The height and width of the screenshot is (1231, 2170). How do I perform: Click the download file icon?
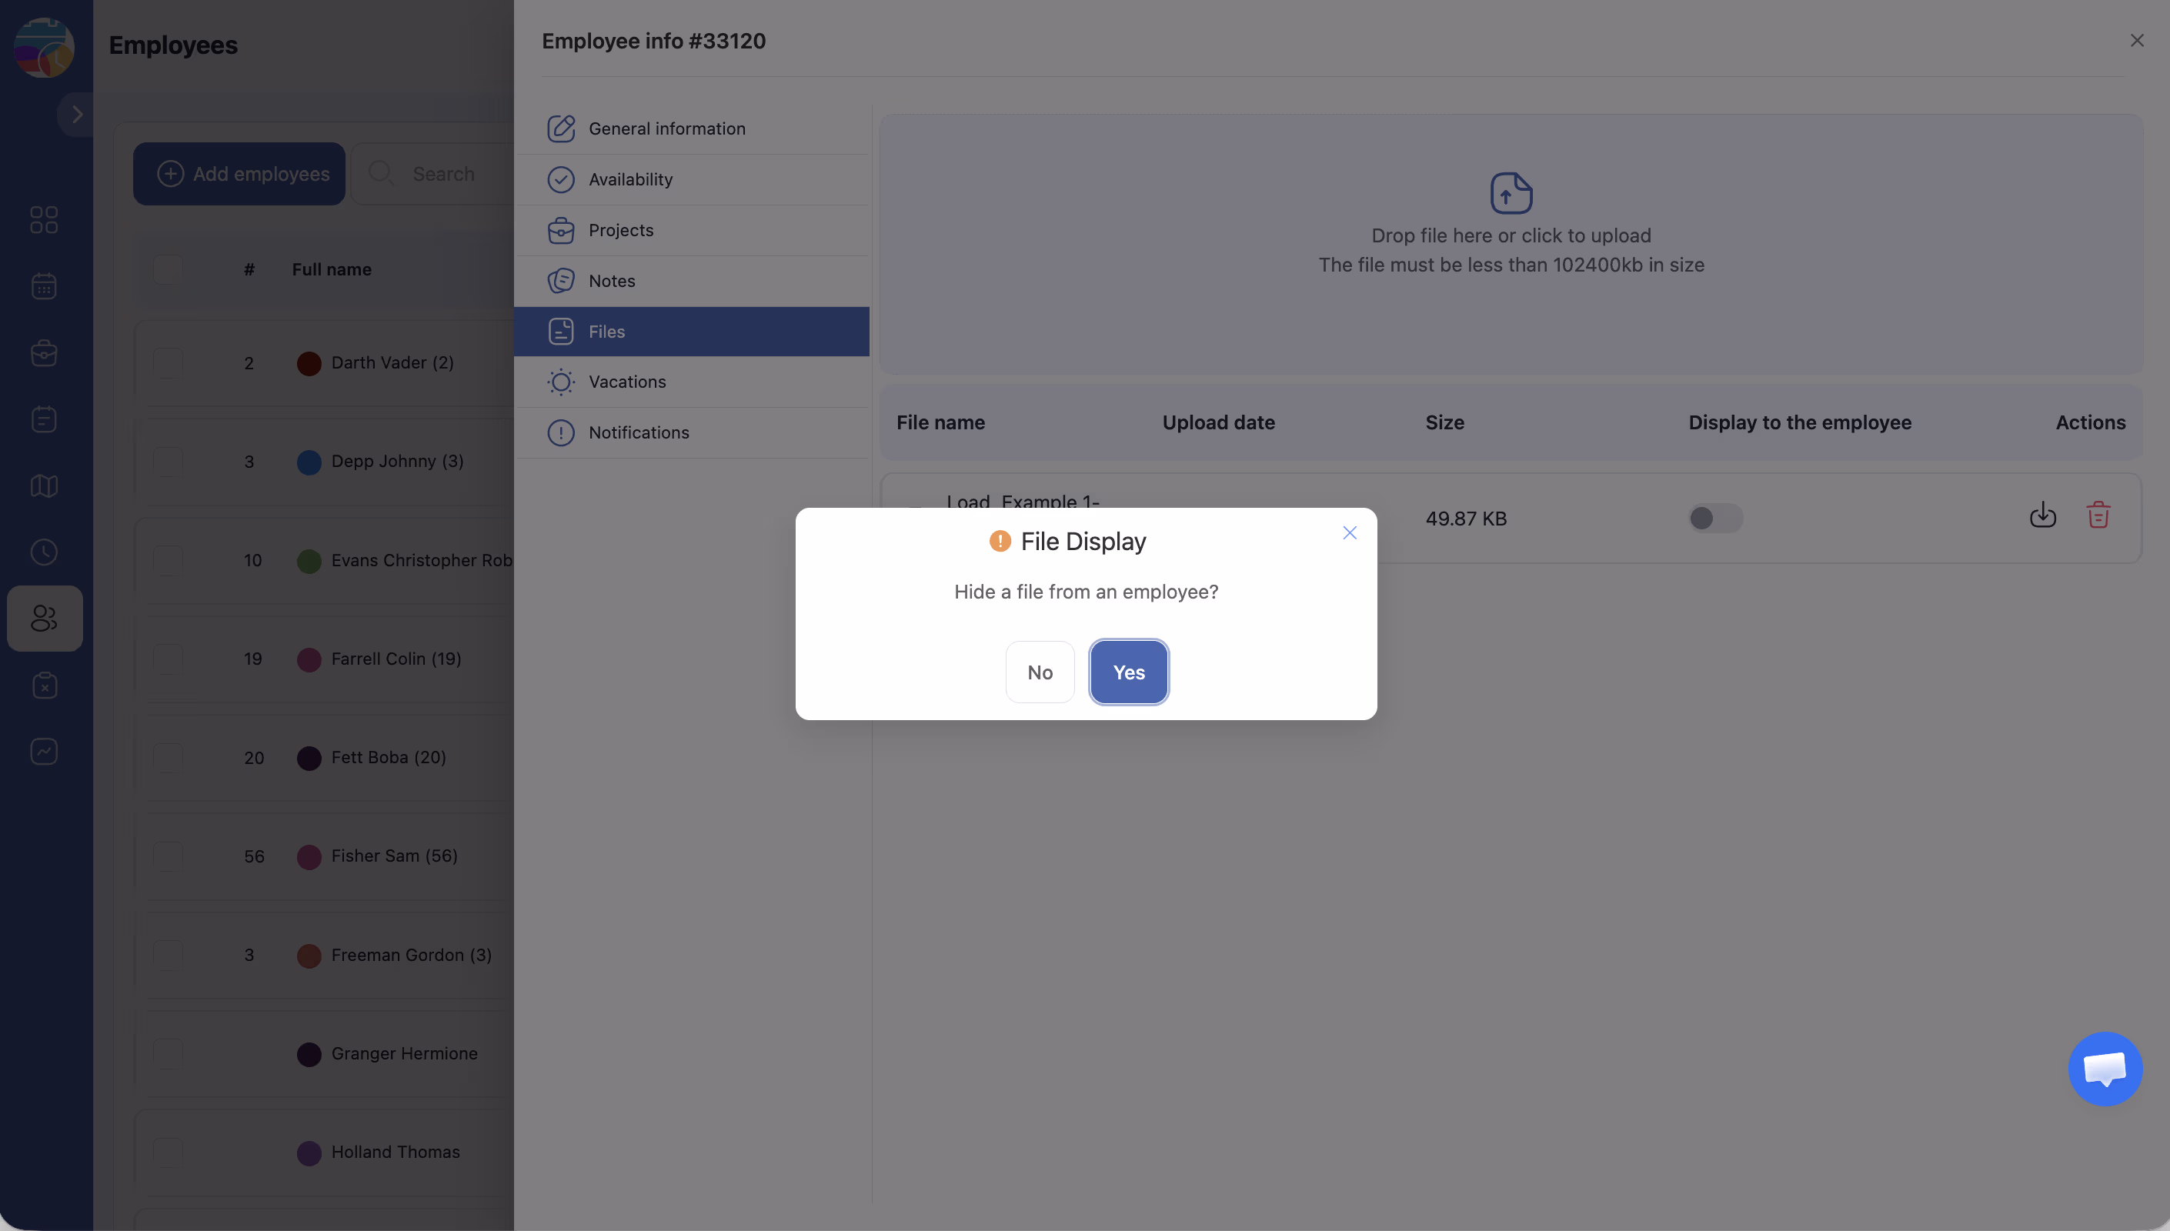2042,515
